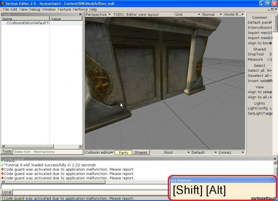The height and width of the screenshot is (201, 278).
Task: Open the Perforce menu
Action: [80, 10]
